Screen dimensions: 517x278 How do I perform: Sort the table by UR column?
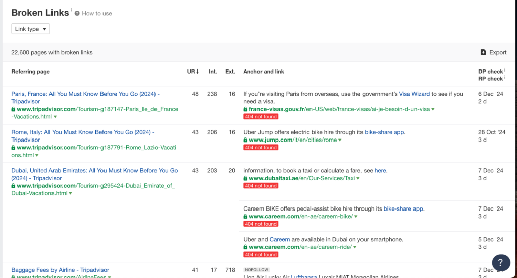pos(193,72)
